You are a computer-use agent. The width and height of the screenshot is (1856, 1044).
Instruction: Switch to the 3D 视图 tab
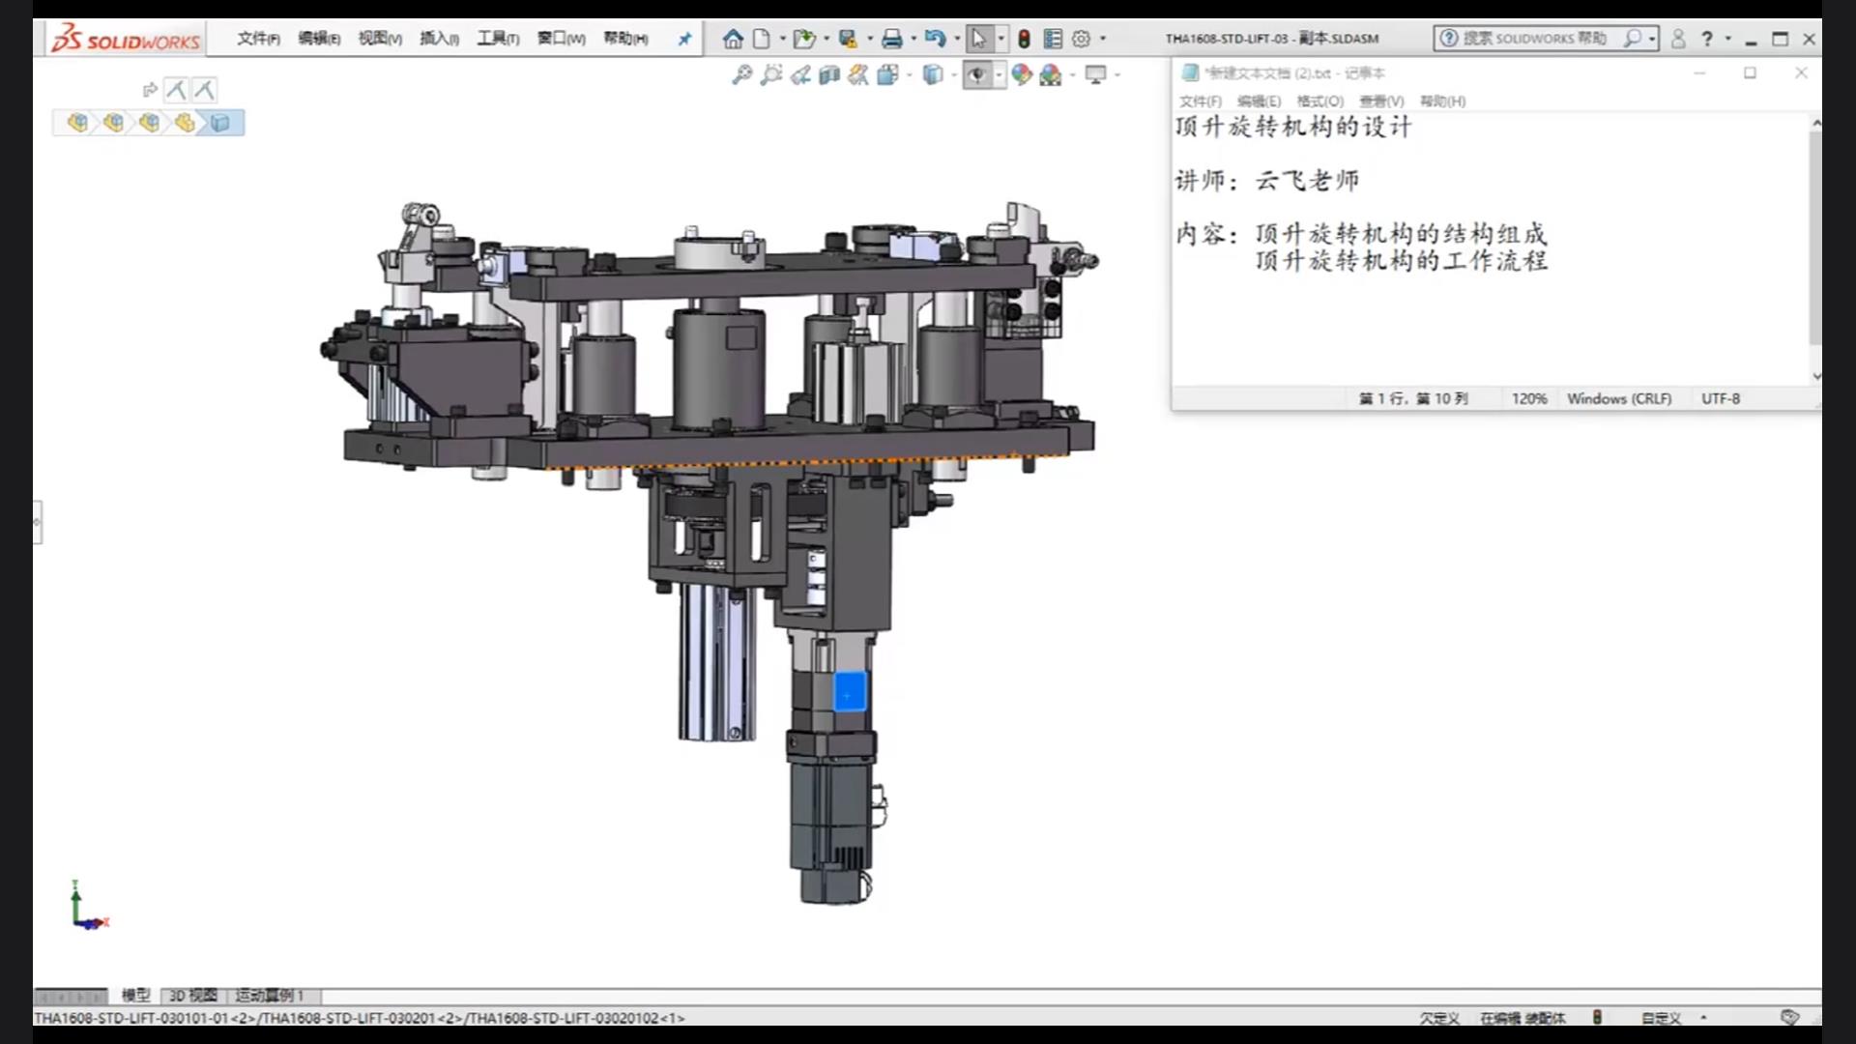click(x=193, y=995)
